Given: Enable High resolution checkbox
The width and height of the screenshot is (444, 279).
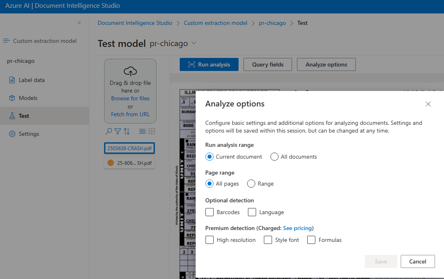Looking at the screenshot, I should (210, 240).
